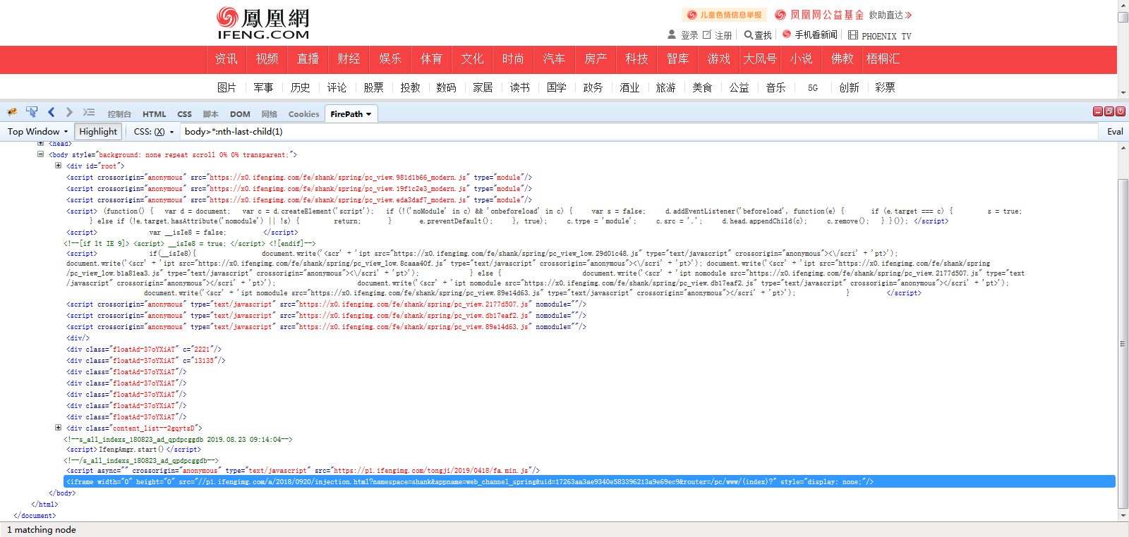1129x537 pixels.
Task: Click the closing </html> tag row
Action: tap(44, 504)
